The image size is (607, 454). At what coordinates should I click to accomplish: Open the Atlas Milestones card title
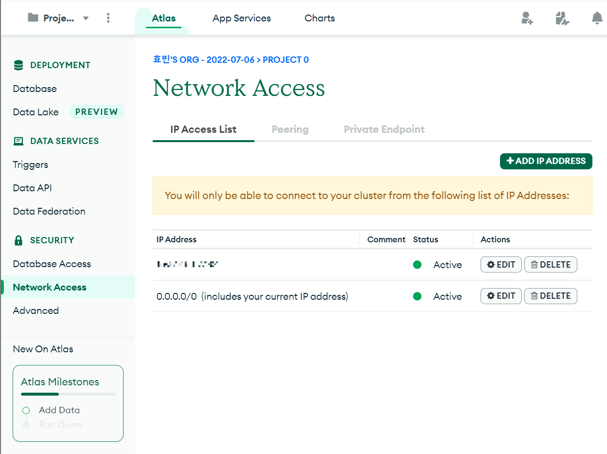click(60, 382)
